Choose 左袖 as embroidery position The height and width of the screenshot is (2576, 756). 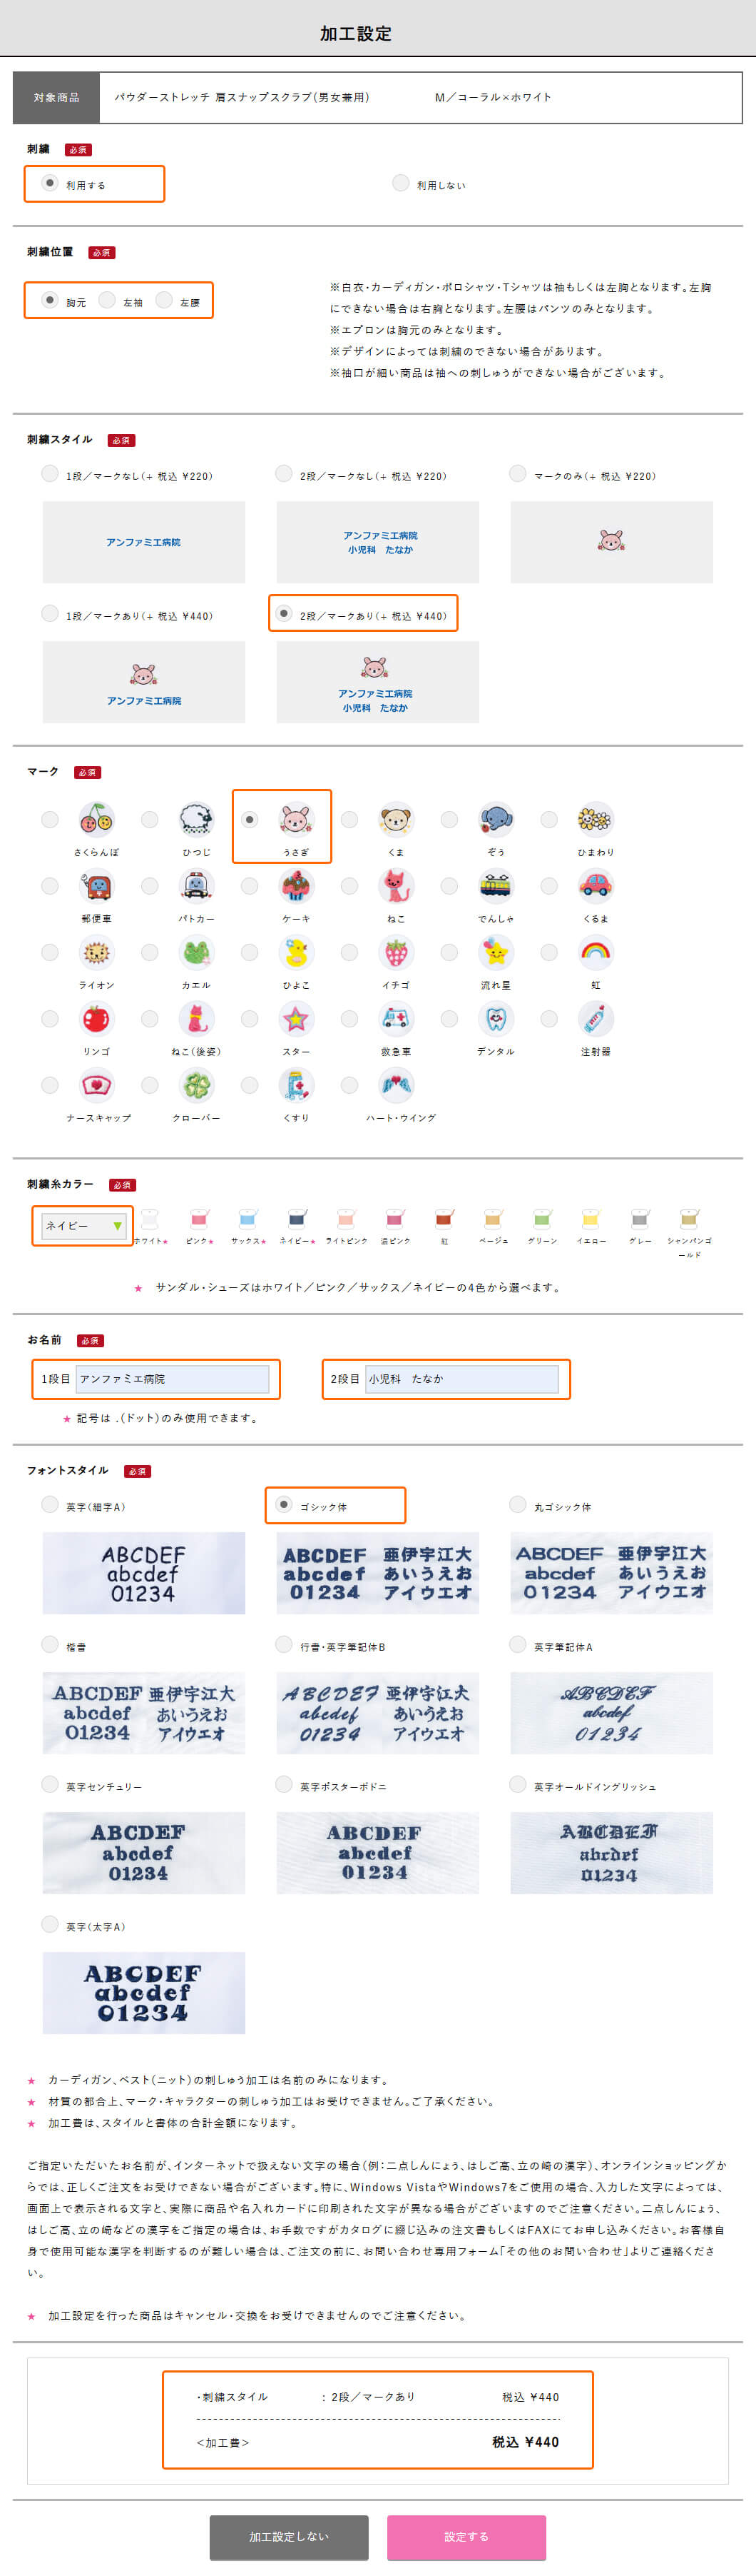point(107,300)
